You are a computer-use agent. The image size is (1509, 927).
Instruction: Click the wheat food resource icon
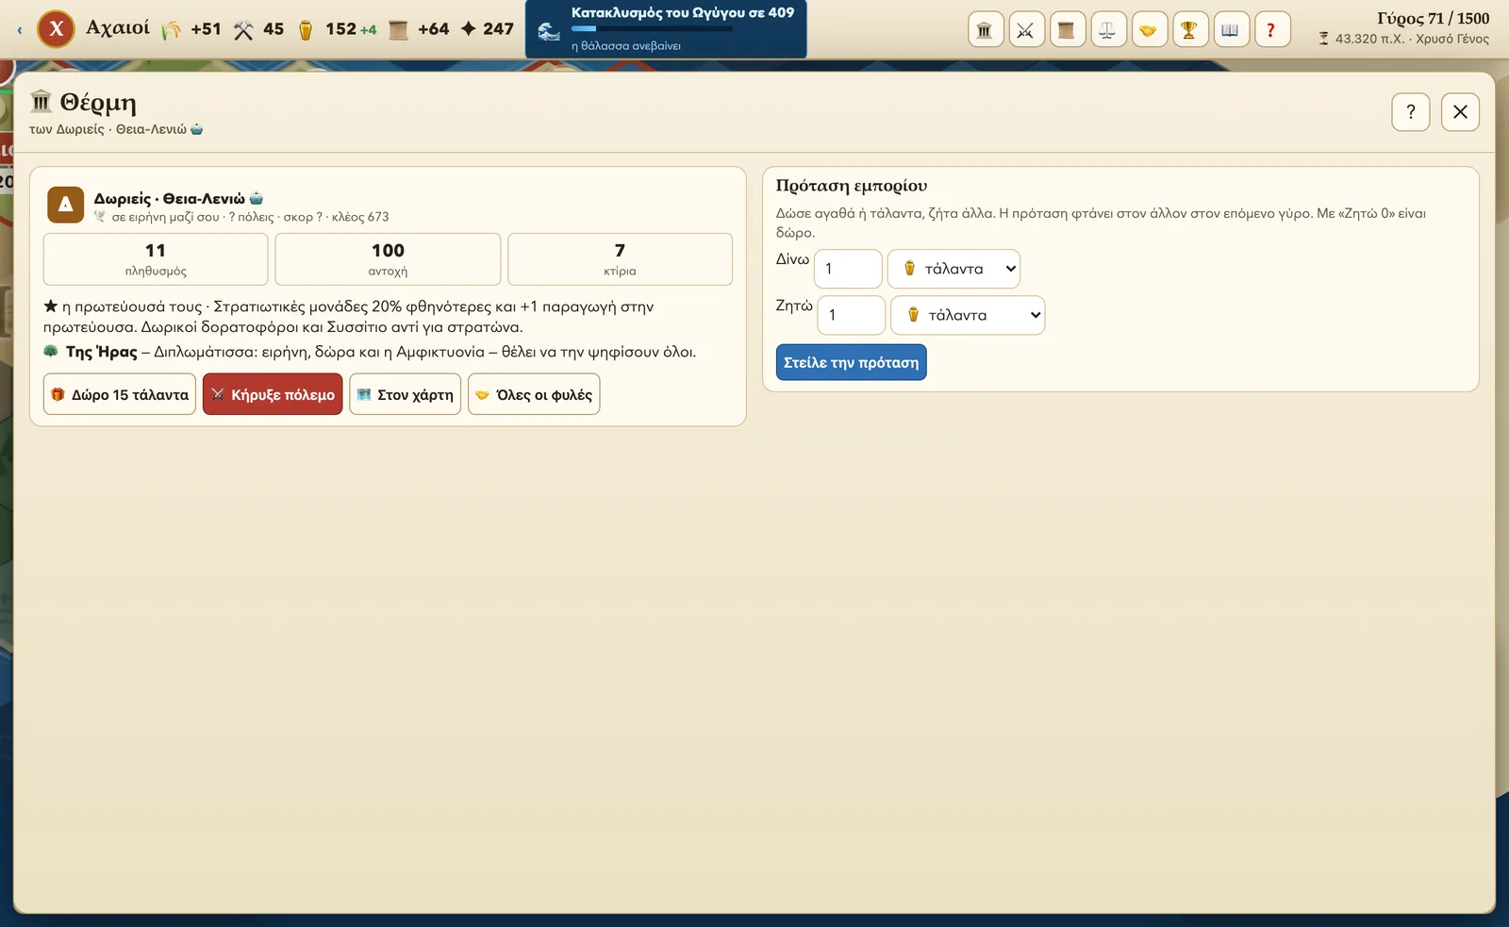coord(171,30)
